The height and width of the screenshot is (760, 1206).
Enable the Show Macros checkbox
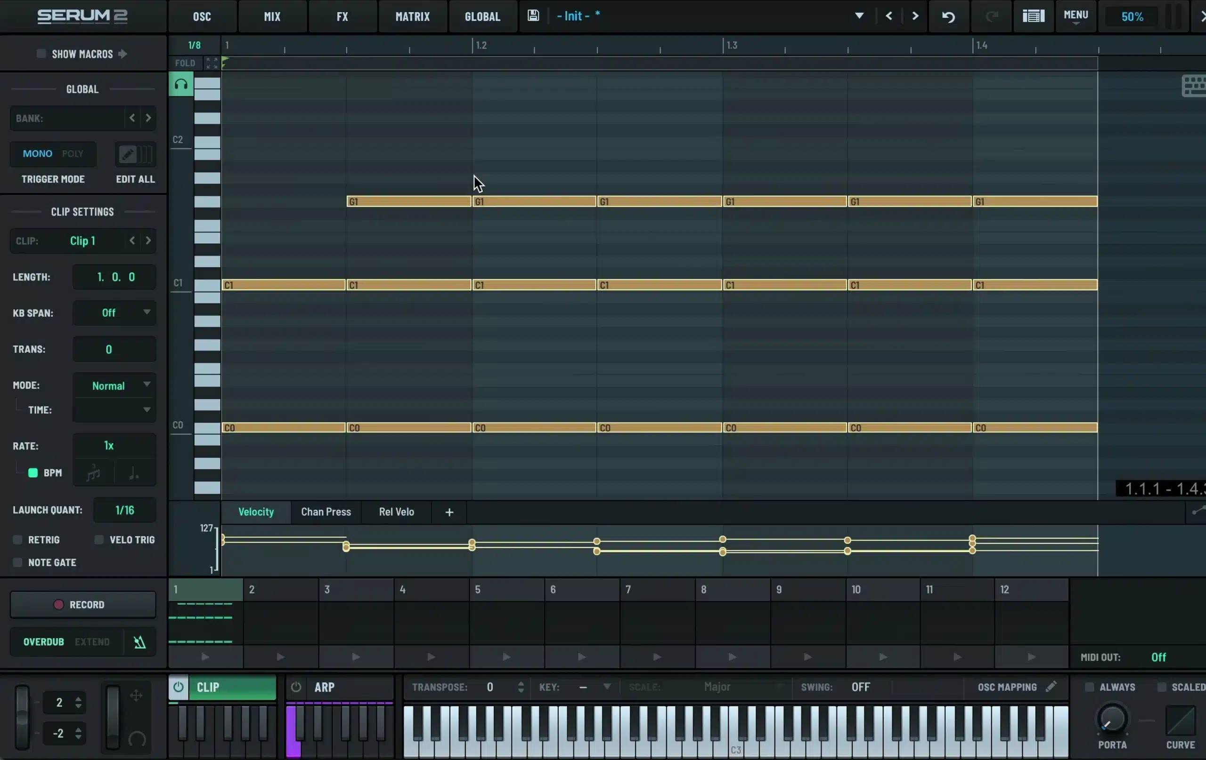tap(41, 54)
